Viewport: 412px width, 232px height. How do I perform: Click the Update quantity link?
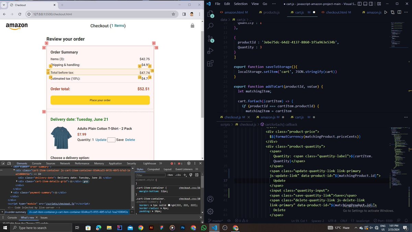pos(101,140)
